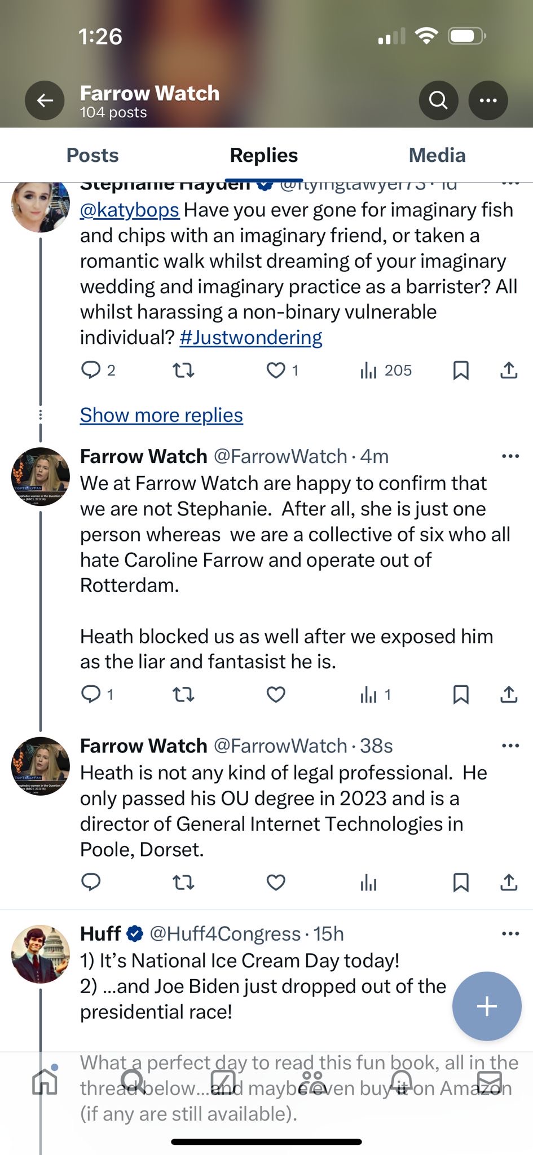Tap the back arrow button
533x1155 pixels.
pos(45,101)
